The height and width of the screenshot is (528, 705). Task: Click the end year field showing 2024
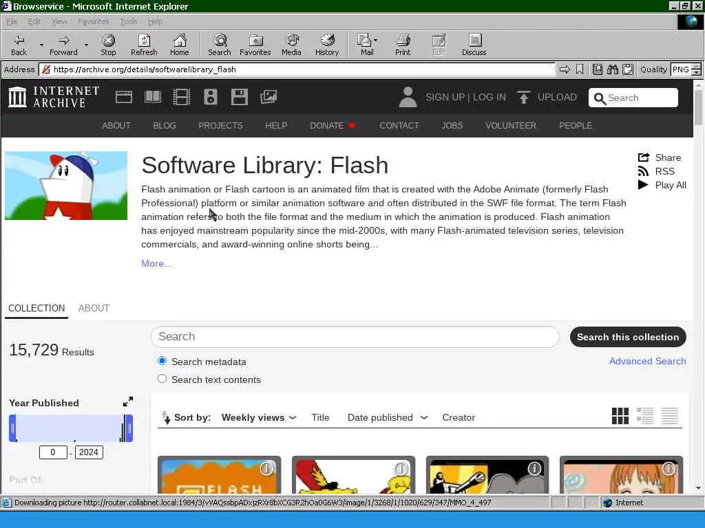pos(89,452)
